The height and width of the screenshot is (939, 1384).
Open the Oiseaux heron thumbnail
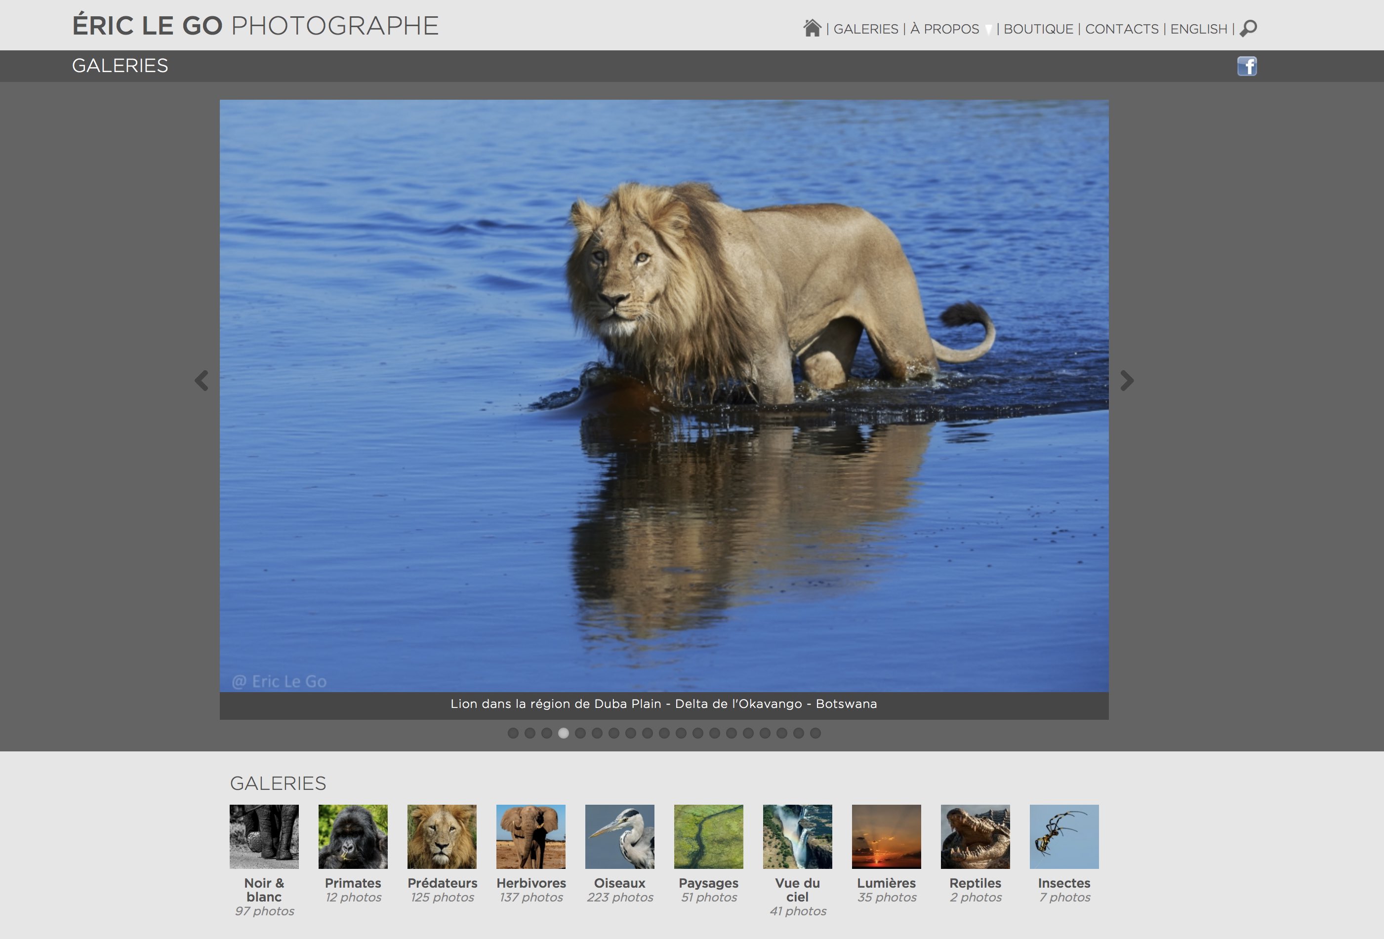coord(620,837)
